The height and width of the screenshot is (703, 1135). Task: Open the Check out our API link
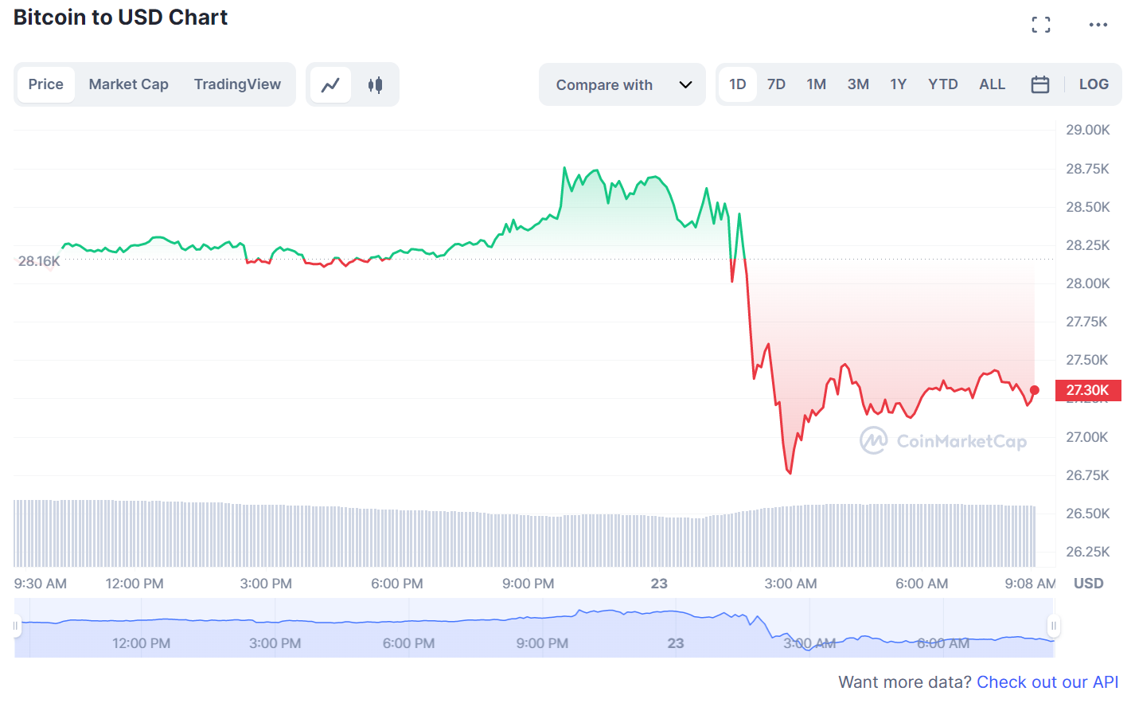[1047, 682]
